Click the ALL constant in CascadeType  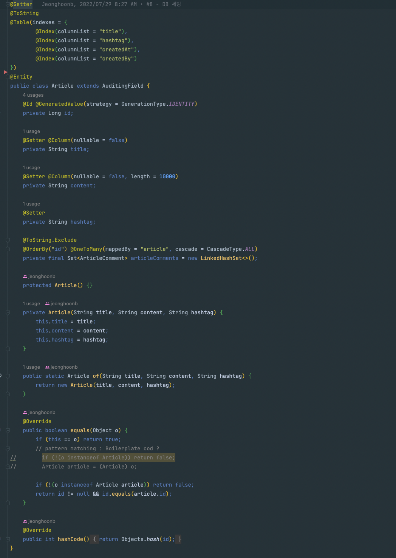250,249
